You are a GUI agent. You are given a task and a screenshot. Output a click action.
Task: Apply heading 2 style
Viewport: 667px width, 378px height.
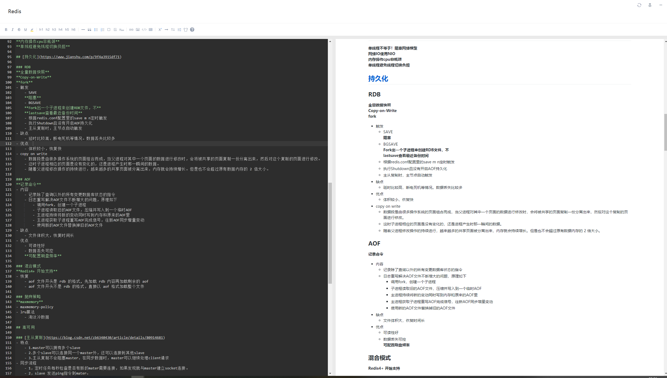(x=48, y=30)
